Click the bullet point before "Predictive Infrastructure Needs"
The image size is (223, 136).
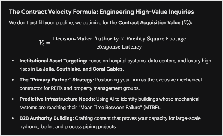tap(13, 99)
